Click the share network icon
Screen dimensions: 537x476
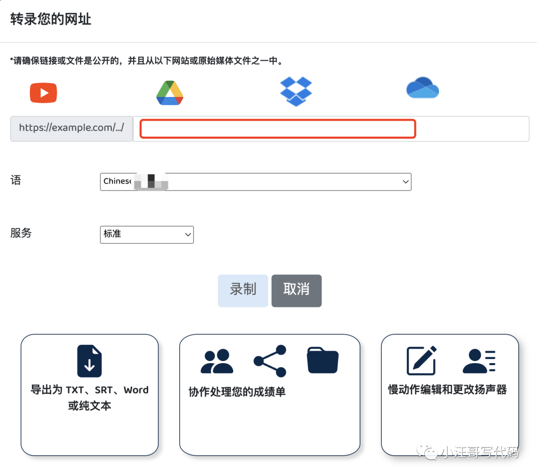[270, 360]
